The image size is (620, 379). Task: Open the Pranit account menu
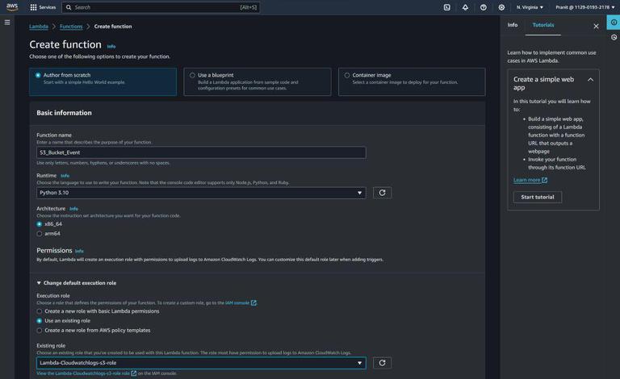[585, 7]
